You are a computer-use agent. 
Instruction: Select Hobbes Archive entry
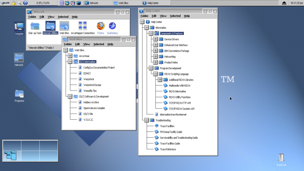tap(91, 102)
